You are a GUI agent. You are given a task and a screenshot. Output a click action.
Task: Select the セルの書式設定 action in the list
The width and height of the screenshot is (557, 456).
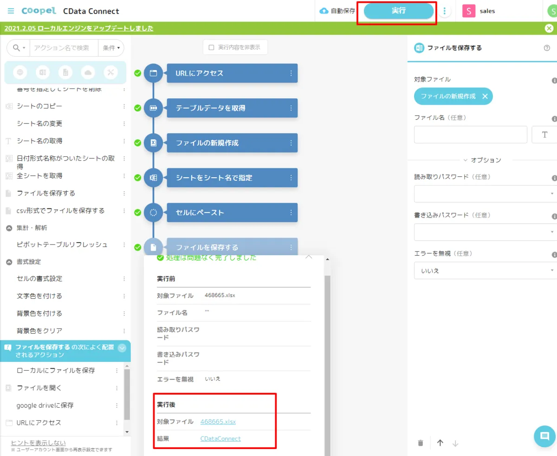click(39, 279)
